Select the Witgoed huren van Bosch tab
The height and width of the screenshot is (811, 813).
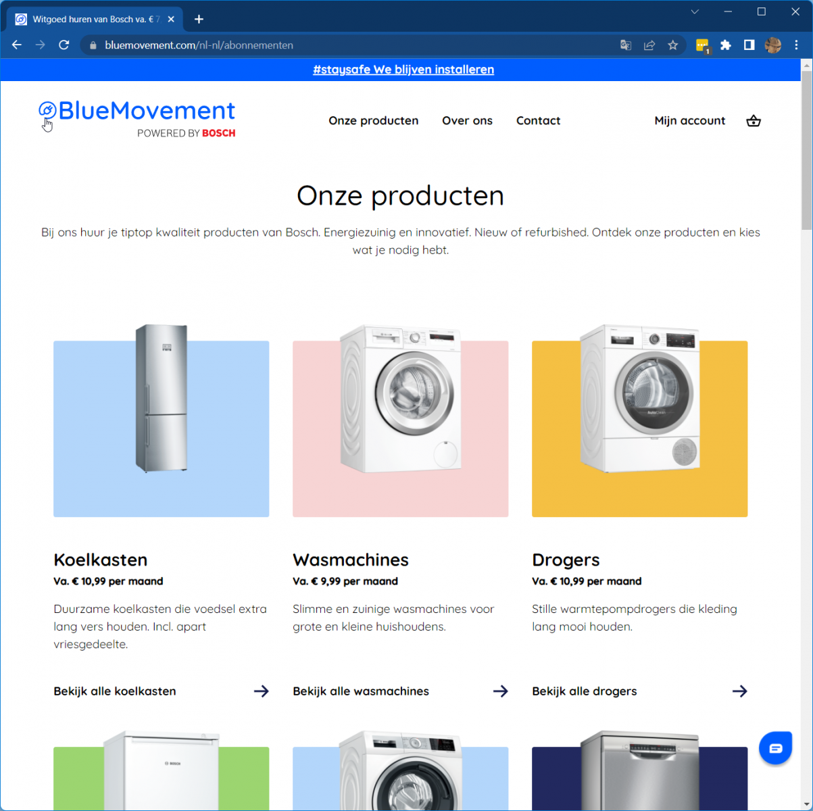[95, 20]
